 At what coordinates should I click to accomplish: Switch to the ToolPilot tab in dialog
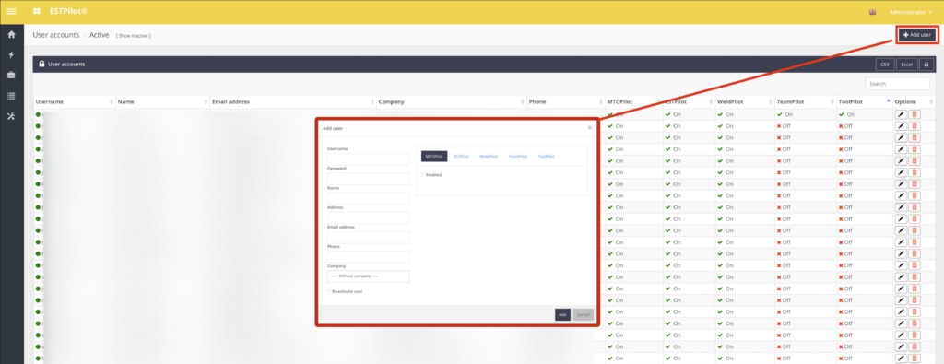[546, 156]
